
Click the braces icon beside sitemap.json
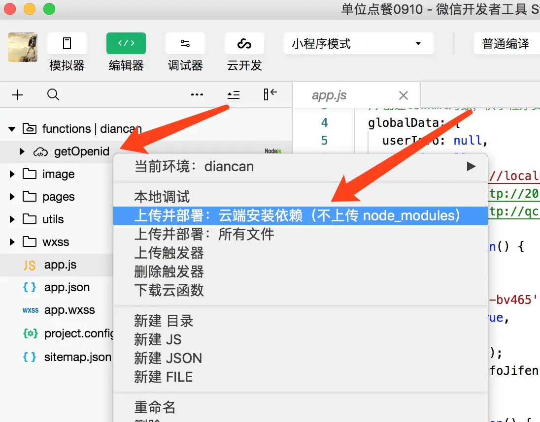[30, 357]
